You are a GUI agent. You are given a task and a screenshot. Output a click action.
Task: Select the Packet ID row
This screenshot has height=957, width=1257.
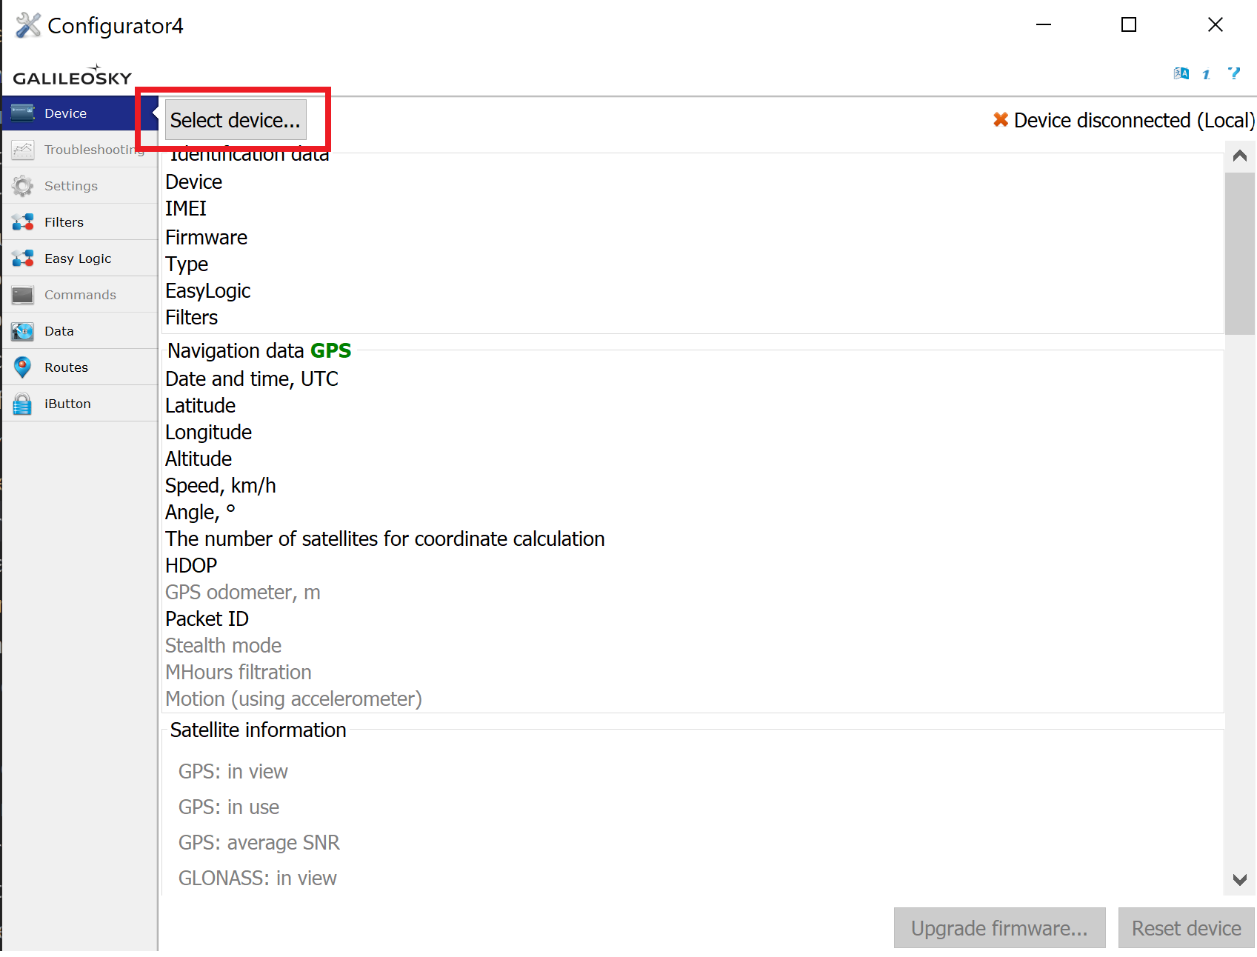pos(207,619)
